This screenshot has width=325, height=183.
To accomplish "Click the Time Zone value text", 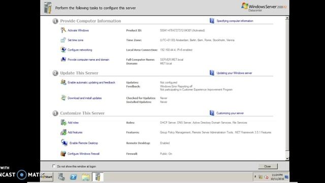I will point(197,40).
